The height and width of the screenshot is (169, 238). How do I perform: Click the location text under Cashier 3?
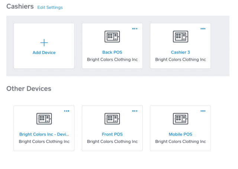(180, 60)
